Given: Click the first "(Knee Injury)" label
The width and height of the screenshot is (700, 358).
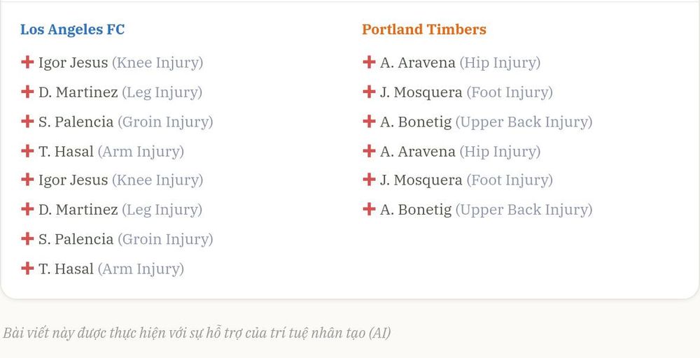Looking at the screenshot, I should 157,63.
